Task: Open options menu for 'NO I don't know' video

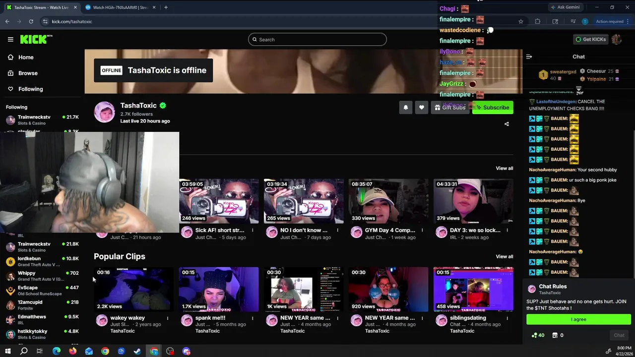Action: pos(337,230)
